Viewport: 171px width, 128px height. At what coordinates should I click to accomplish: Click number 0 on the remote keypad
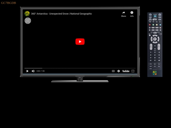tap(155, 60)
